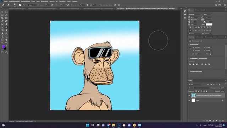Select the Rectangle shape tool
The width and height of the screenshot is (227, 128).
(2, 39)
